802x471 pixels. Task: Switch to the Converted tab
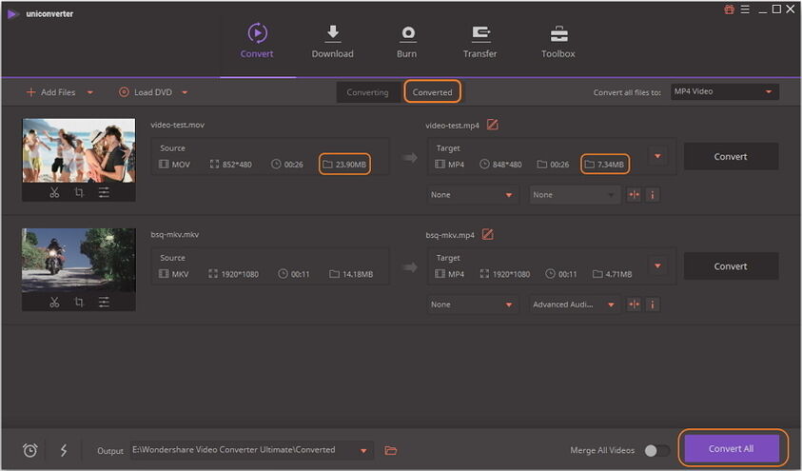[x=432, y=92]
